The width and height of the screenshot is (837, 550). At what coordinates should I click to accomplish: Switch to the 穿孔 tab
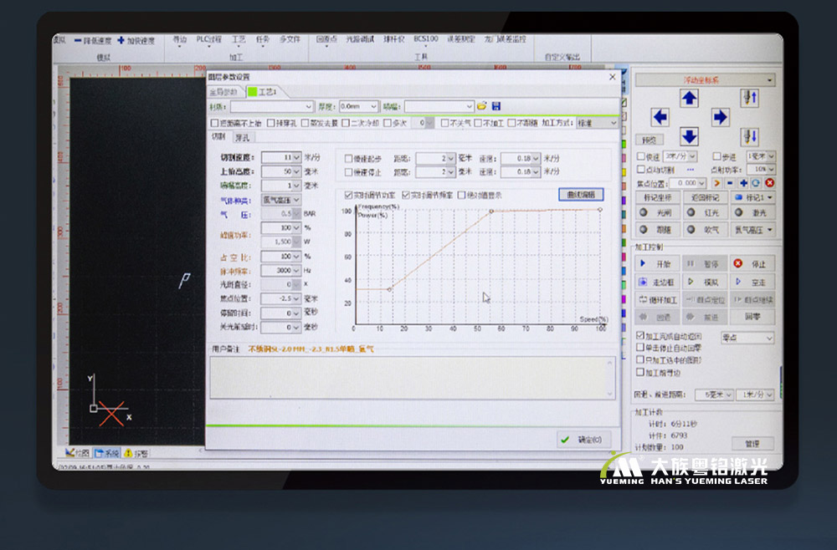[x=242, y=136]
